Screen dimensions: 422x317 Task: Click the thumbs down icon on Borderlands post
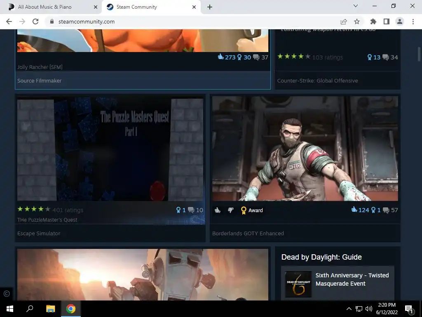click(x=231, y=210)
